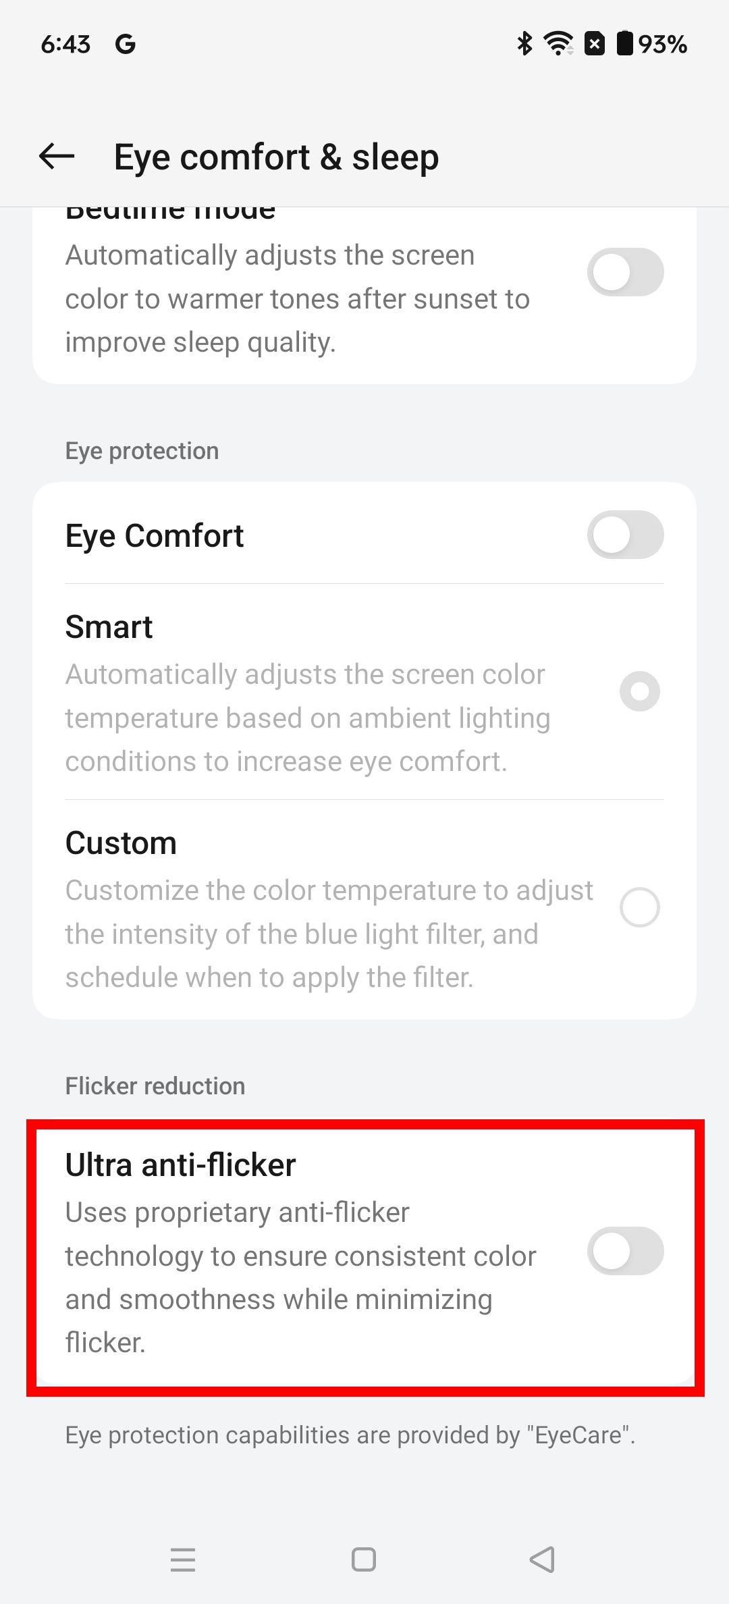This screenshot has height=1604, width=729.
Task: Tap the missing SIM card status icon
Action: click(593, 43)
